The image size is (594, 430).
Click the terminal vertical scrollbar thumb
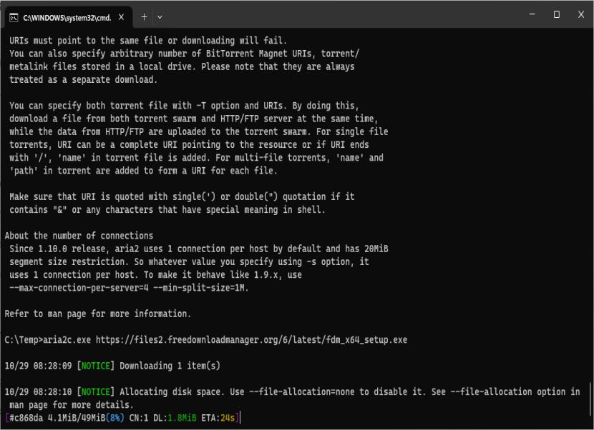click(x=590, y=401)
